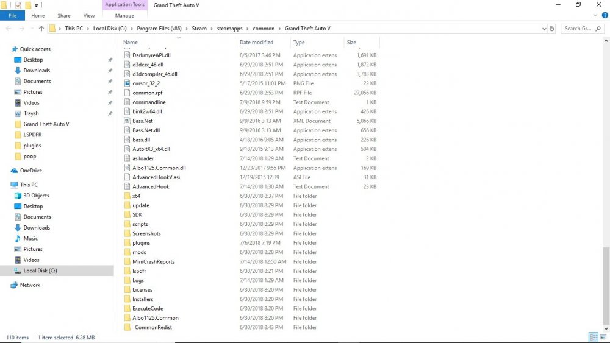The height and width of the screenshot is (343, 610).
Task: Open LSPDFR folder in navigation pane
Action: click(x=32, y=135)
